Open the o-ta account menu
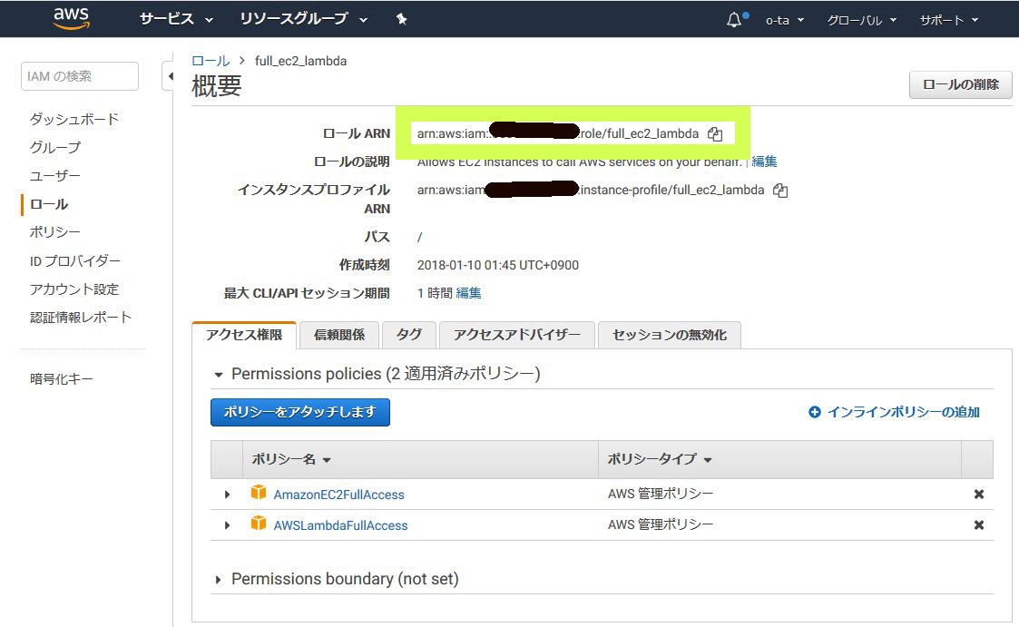 (x=784, y=20)
